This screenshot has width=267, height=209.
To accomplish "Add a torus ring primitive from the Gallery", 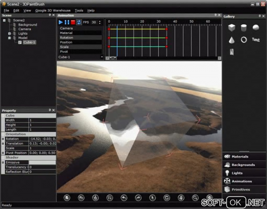I will click(x=244, y=40).
